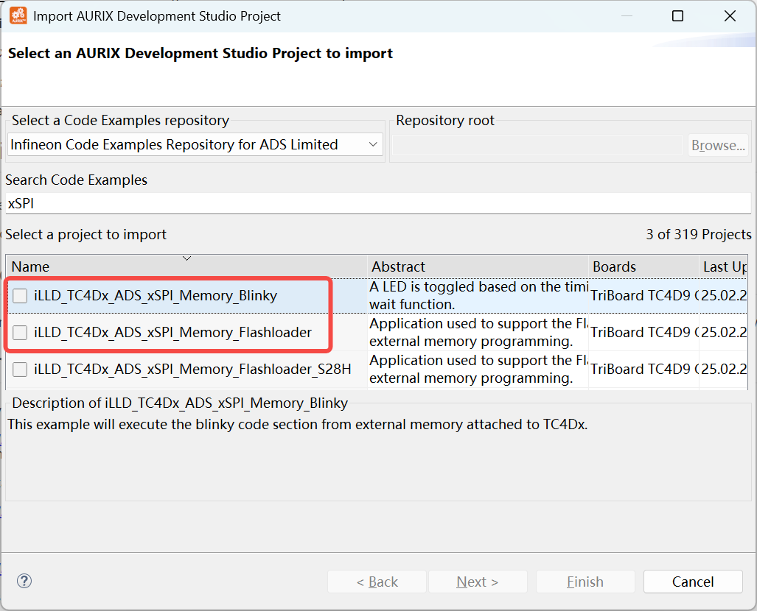This screenshot has height=611, width=757.
Task: Select the iLLD_TC4Dx_ADS_xSPI_Memory_Flashloader_S28H project name
Action: coord(192,369)
